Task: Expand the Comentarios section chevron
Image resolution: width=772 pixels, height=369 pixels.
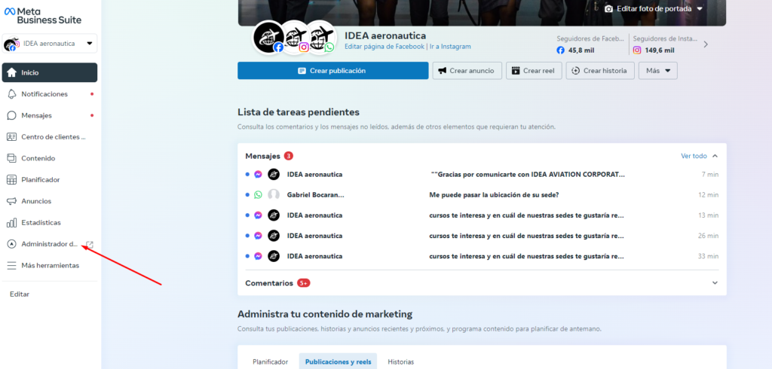Action: 715,283
